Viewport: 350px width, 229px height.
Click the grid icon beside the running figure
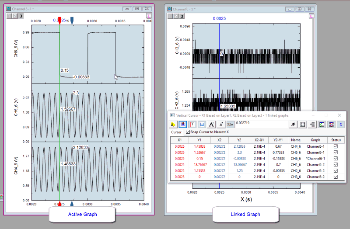coord(302,125)
